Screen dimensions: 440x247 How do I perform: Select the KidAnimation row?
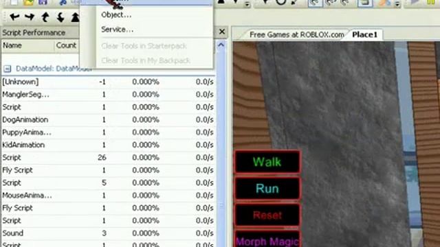tap(108, 145)
